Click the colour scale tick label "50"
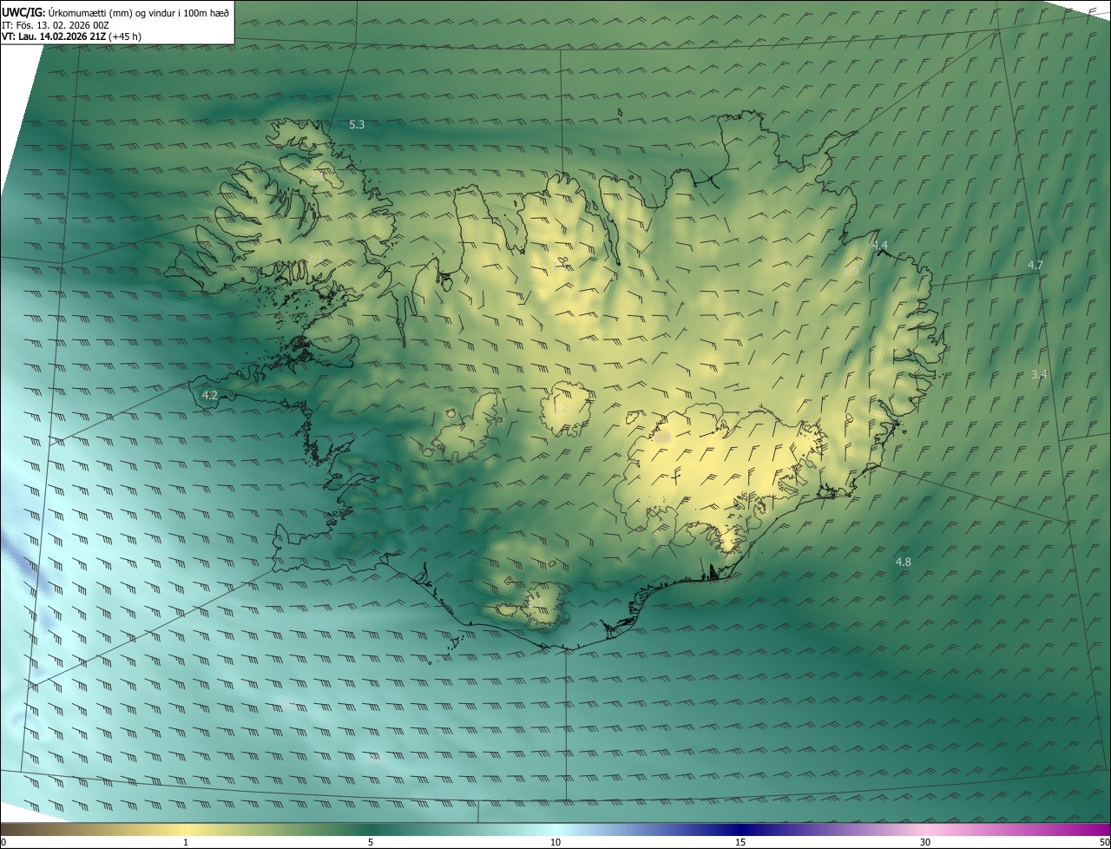Image resolution: width=1111 pixels, height=849 pixels. point(1104,842)
